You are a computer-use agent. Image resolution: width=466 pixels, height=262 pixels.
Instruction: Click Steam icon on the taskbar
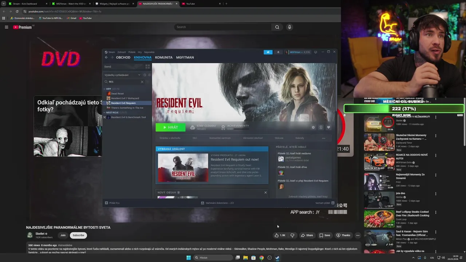277,258
